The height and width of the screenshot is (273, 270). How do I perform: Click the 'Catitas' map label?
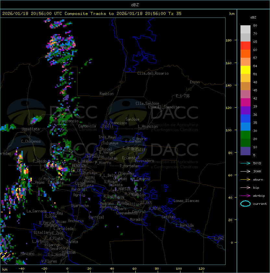[168, 217]
